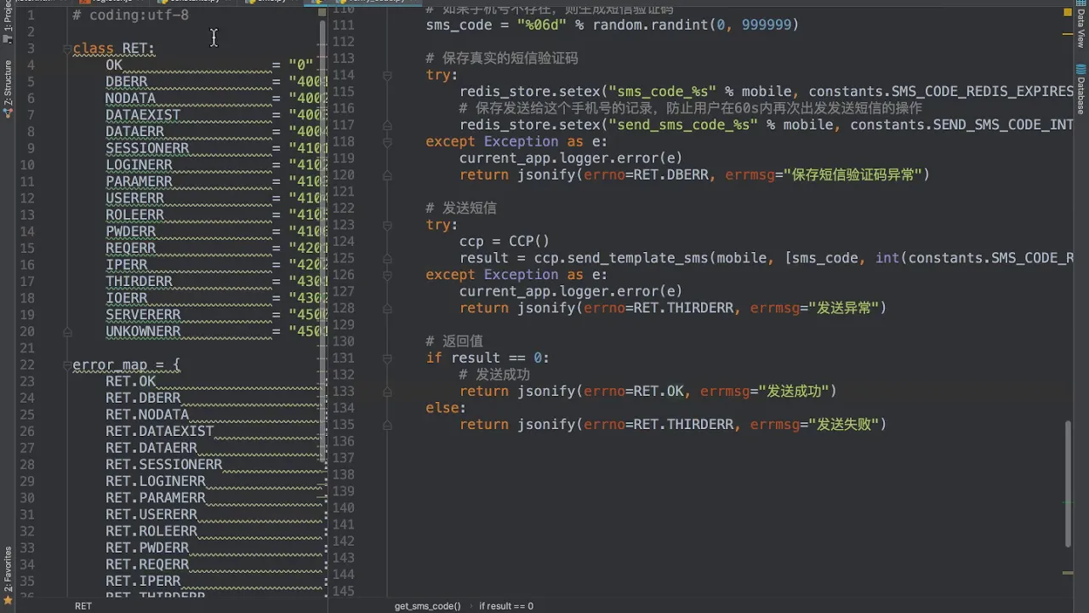This screenshot has height=613, width=1089.
Task: Fold the try block at line 114
Action: point(387,75)
